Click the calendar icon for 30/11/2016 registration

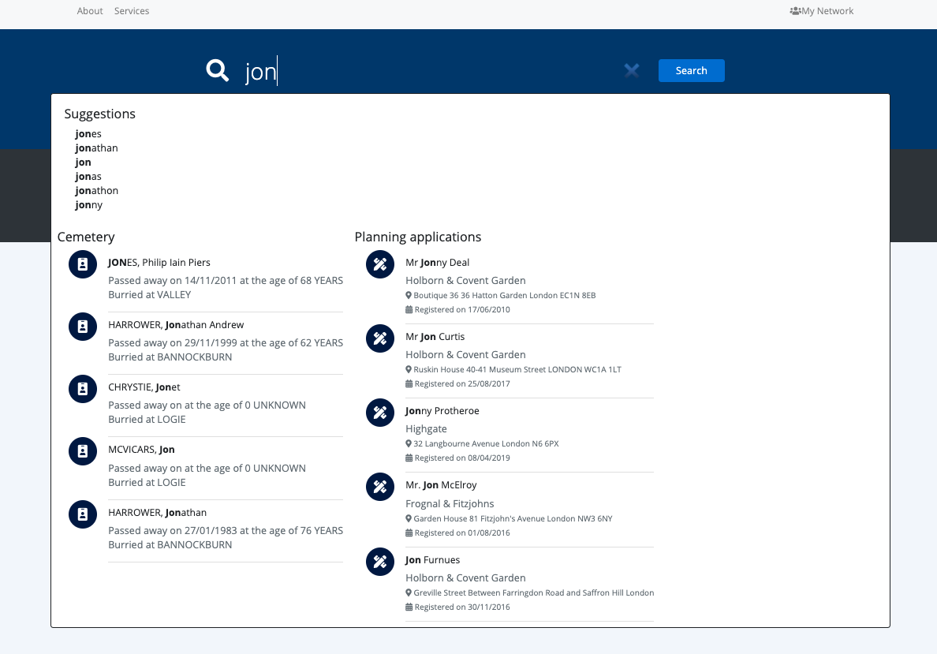coord(409,607)
